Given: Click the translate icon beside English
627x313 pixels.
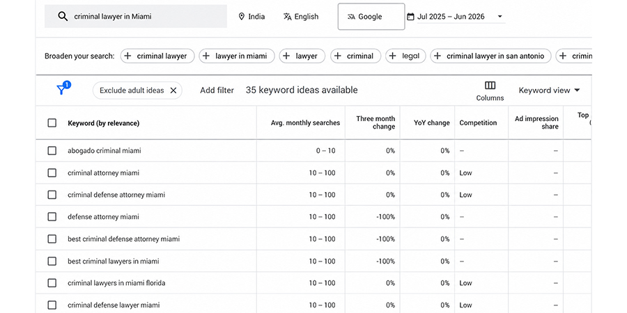Looking at the screenshot, I should click(288, 17).
